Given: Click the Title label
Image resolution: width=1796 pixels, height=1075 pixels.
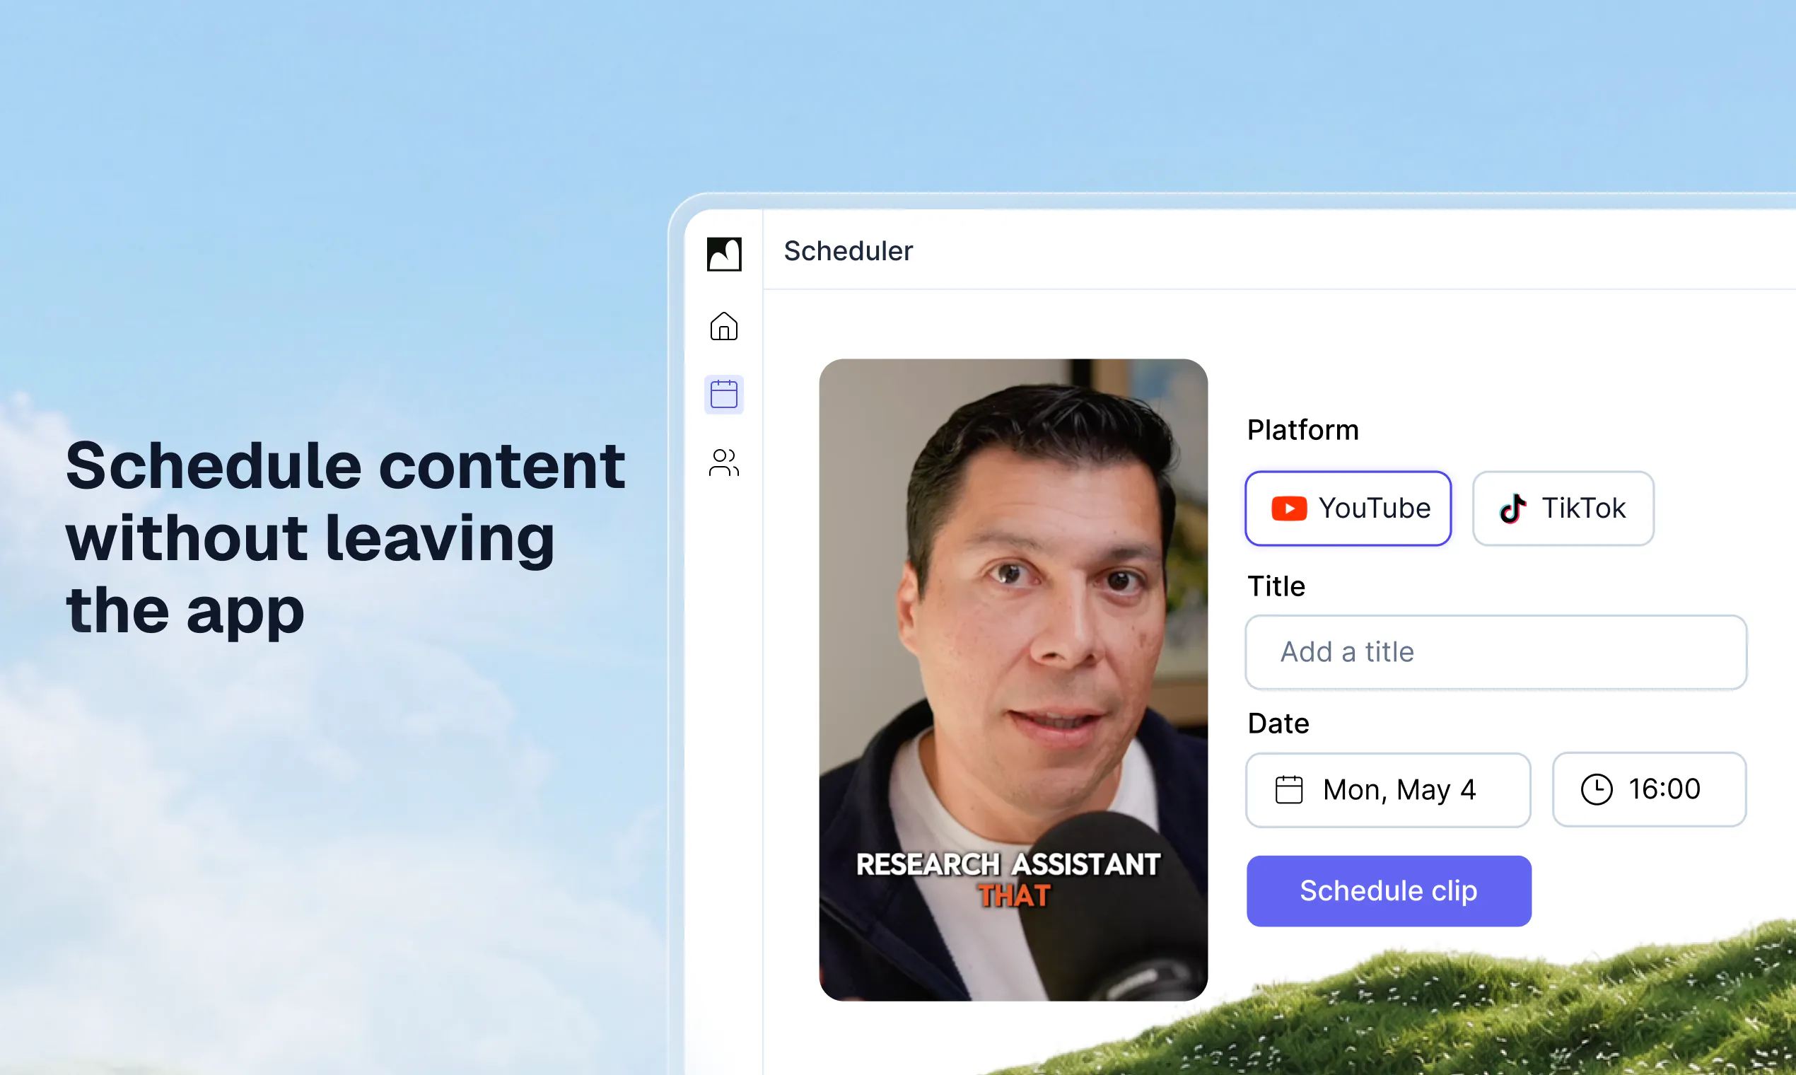Looking at the screenshot, I should pyautogui.click(x=1276, y=586).
